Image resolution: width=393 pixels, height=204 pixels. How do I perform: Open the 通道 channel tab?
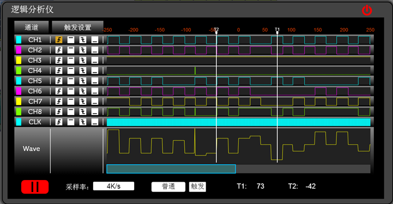[x=31, y=27]
